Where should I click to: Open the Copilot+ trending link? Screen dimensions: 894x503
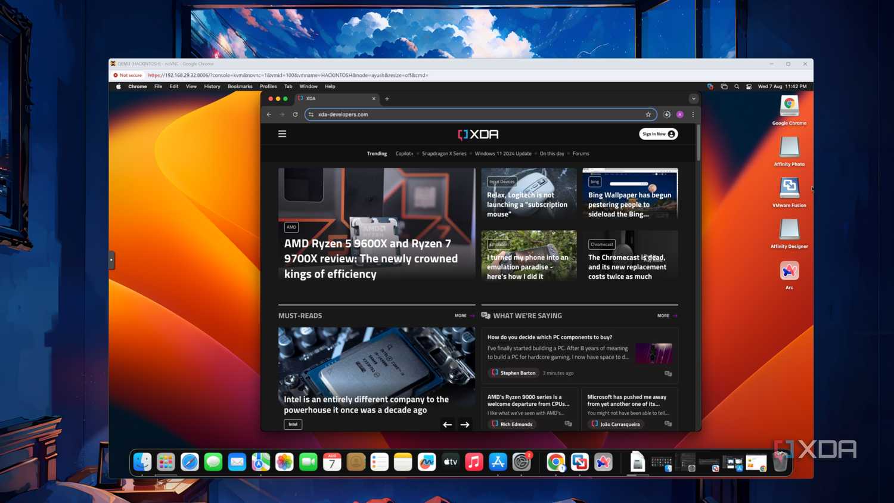pyautogui.click(x=404, y=154)
